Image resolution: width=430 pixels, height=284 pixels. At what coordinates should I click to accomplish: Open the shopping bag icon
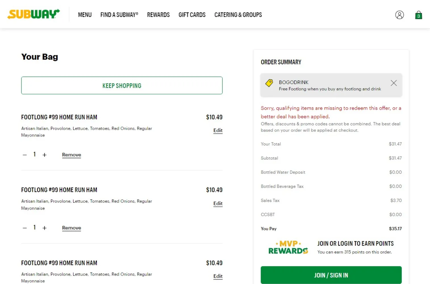coord(418,15)
